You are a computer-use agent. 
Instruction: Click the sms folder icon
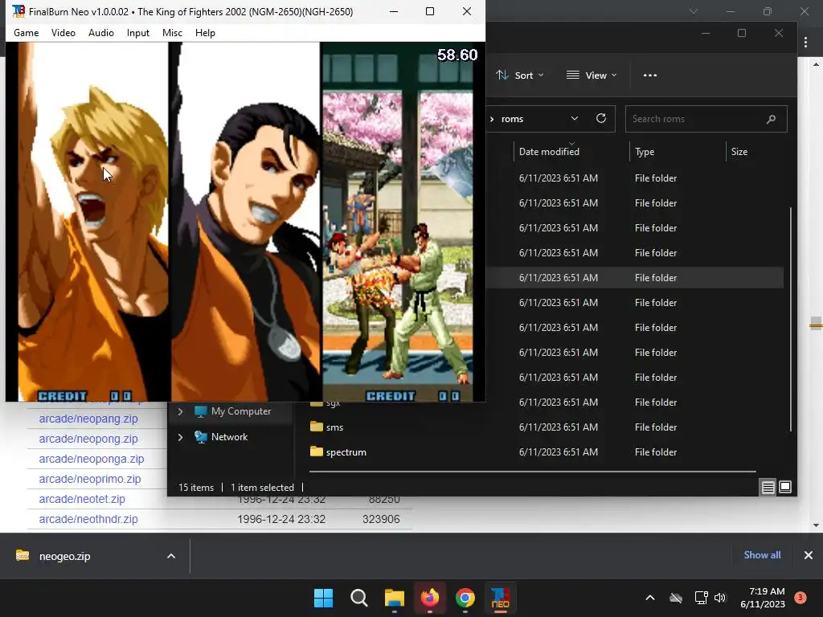pyautogui.click(x=316, y=427)
